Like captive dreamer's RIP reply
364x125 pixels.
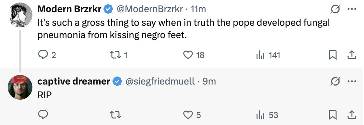click(188, 115)
